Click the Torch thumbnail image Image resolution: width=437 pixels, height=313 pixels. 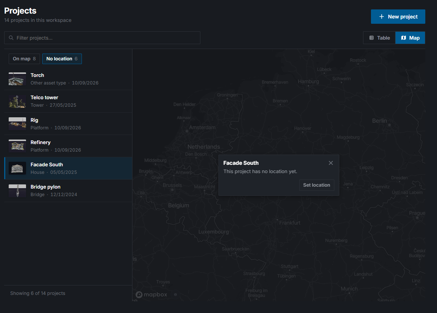coord(17,79)
